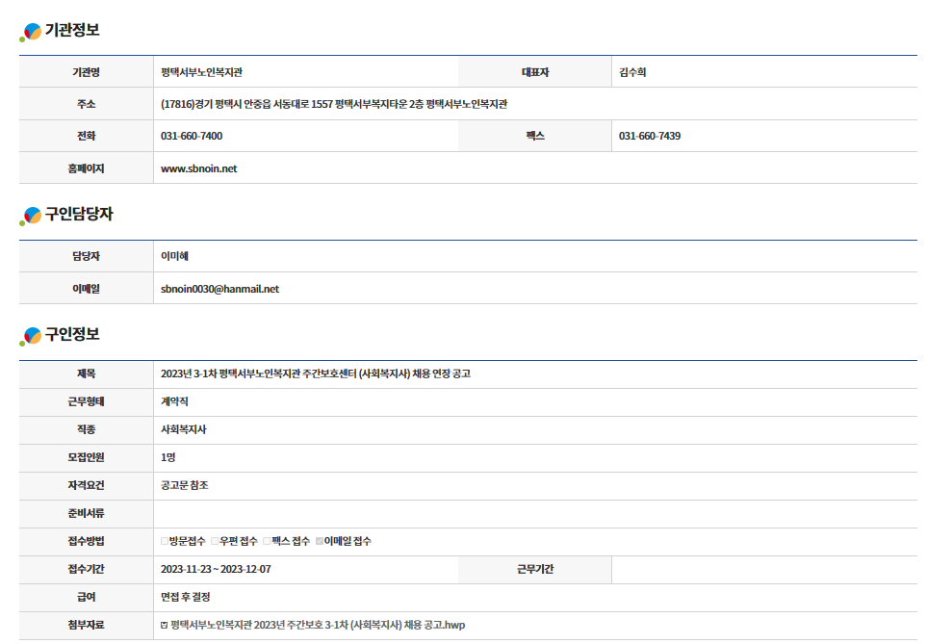This screenshot has height=644, width=927.
Task: Download the 채용 공고.hwp attachment
Action: click(x=318, y=626)
